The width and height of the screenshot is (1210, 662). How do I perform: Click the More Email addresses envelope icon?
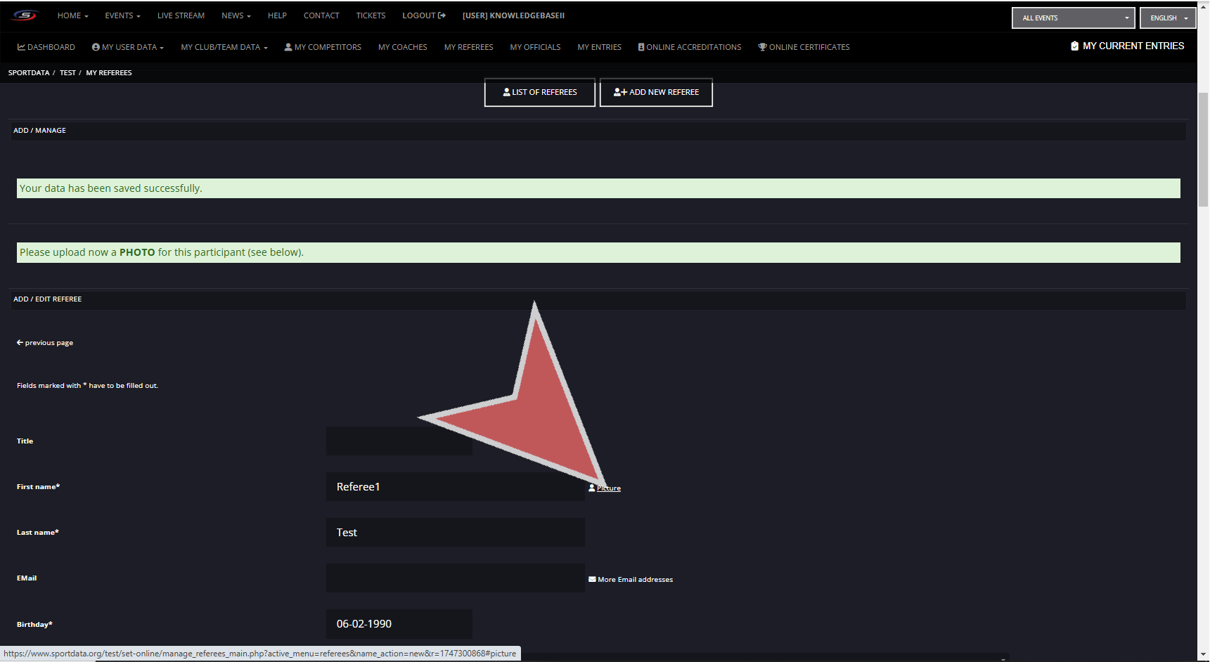[592, 580]
